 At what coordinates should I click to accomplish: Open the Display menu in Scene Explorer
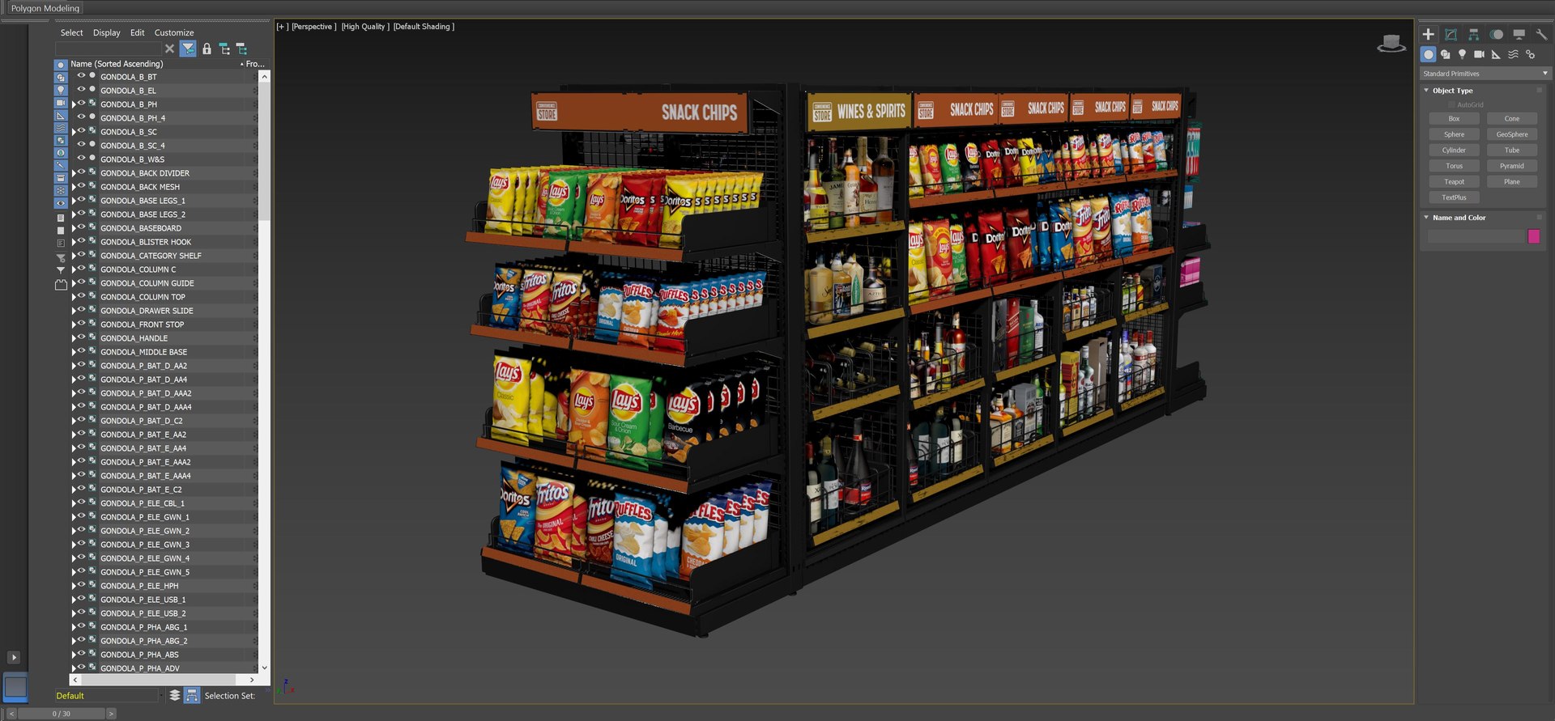[106, 33]
